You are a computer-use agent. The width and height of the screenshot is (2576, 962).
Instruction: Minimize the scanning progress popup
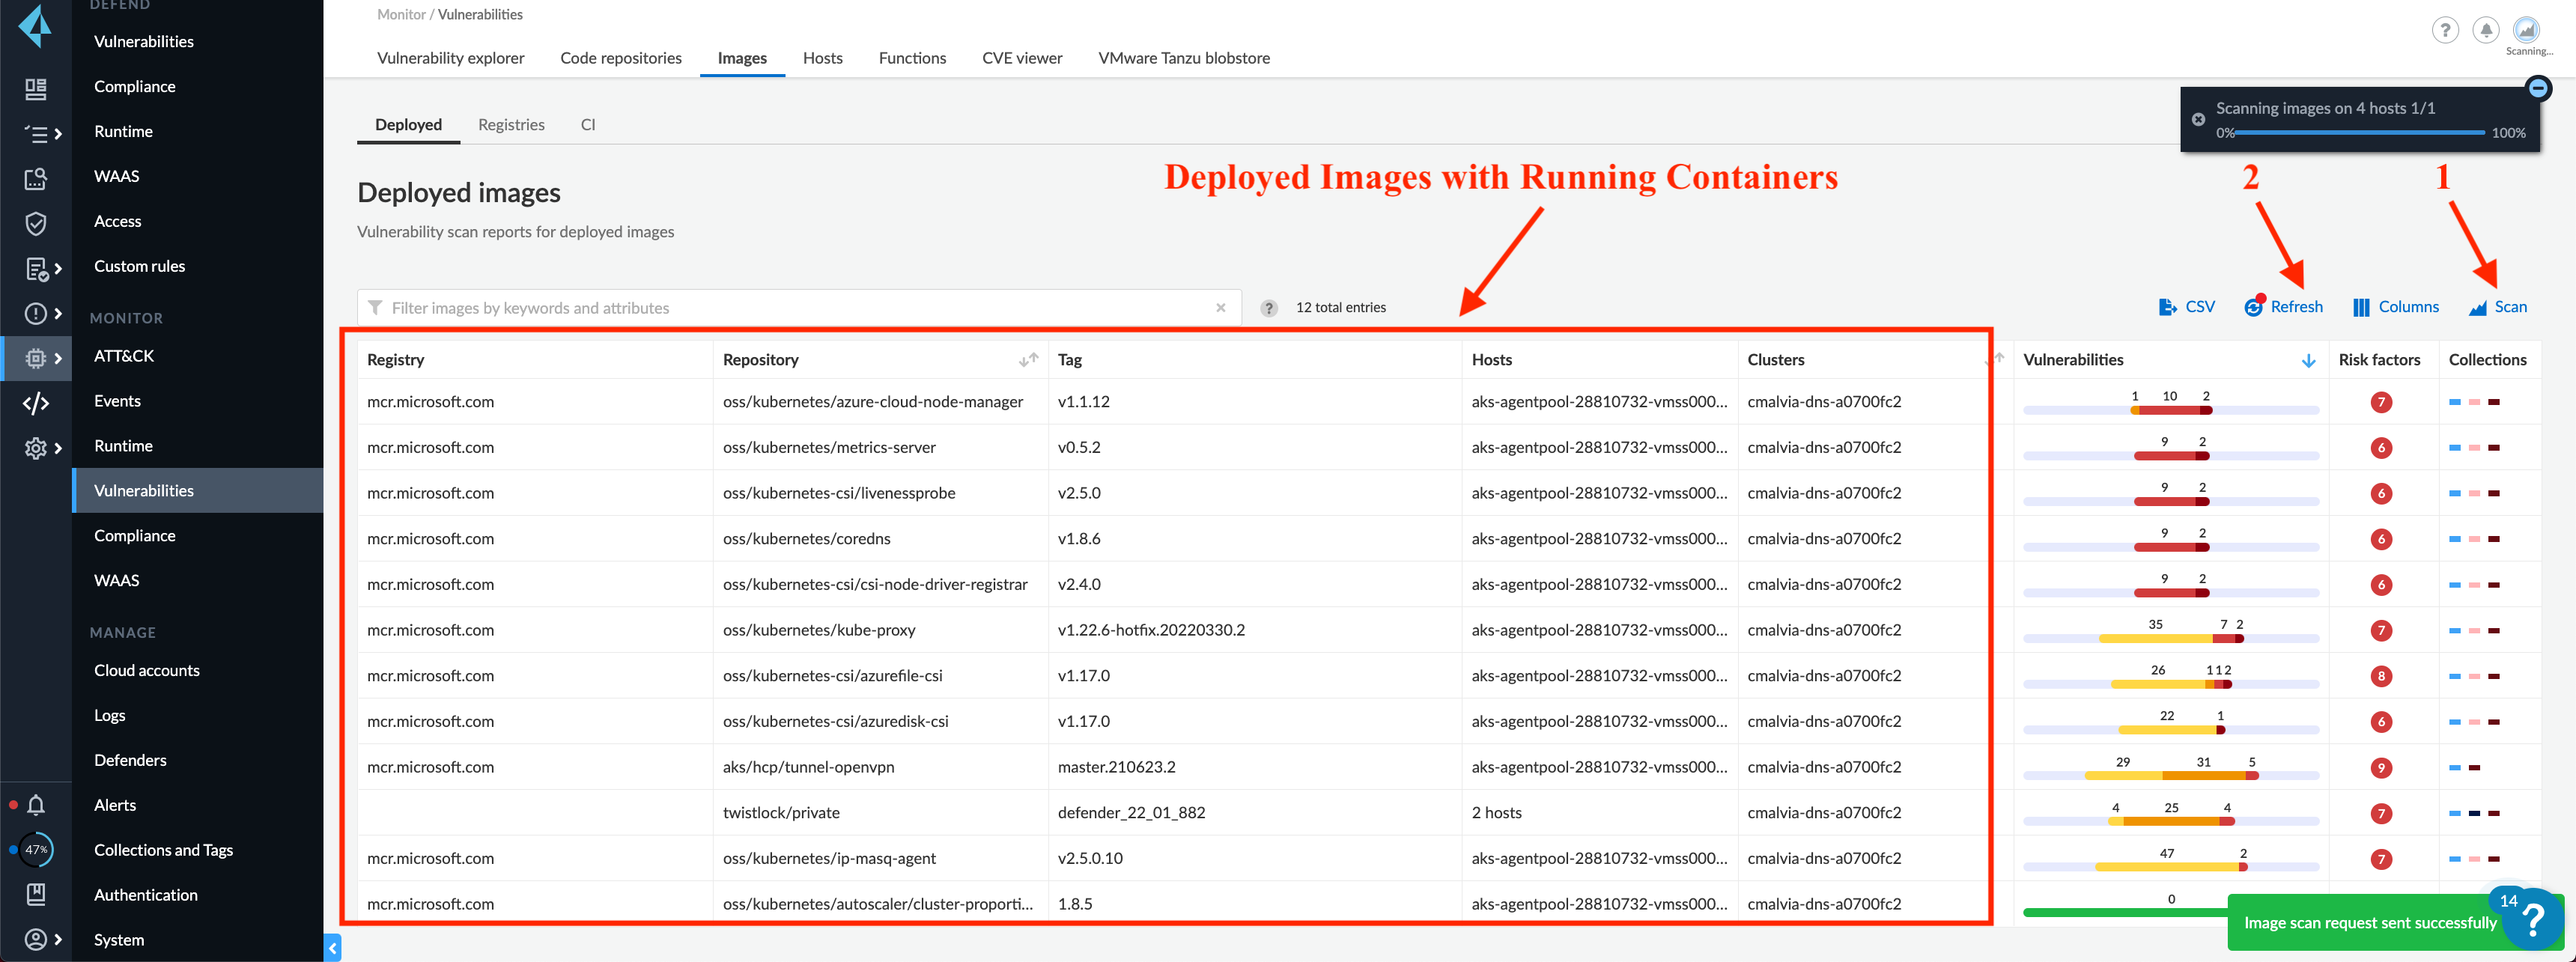point(2538,89)
